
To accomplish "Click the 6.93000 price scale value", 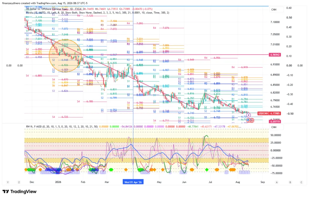I will tap(275, 65).
